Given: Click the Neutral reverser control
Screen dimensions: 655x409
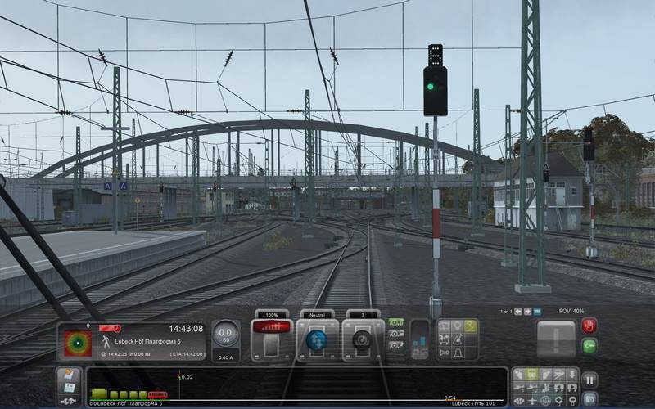Looking at the screenshot, I should click(x=317, y=338).
